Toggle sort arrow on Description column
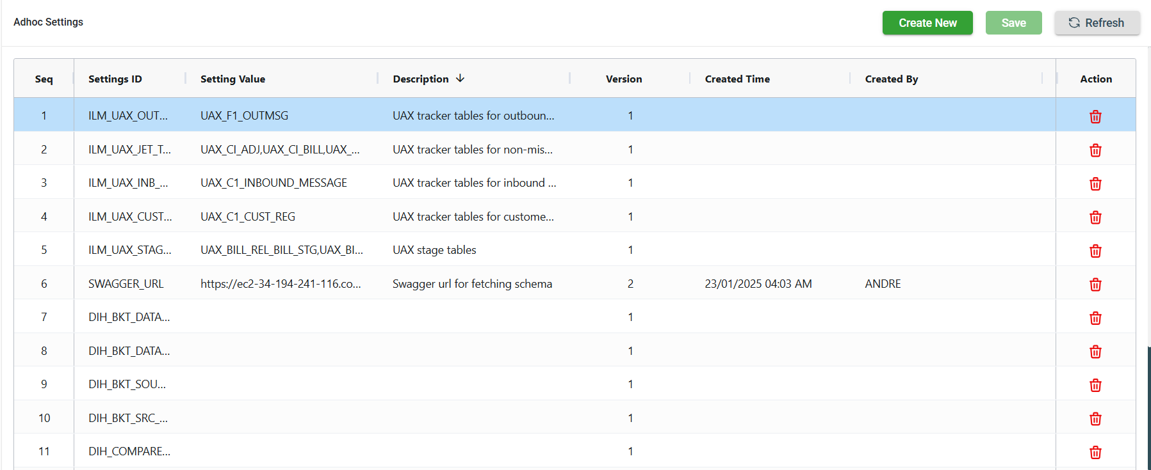Screen dimensions: 1151x470 [460, 79]
